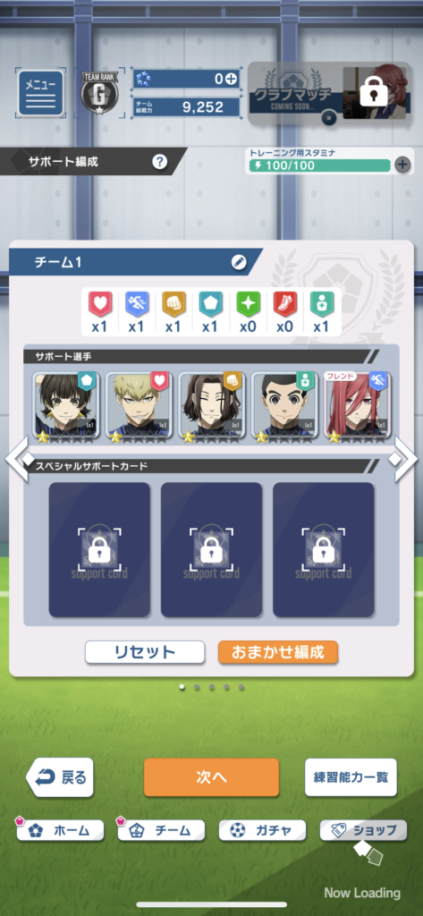The height and width of the screenshot is (916, 423).
Task: Select the red heart type badge
Action: (x=99, y=305)
